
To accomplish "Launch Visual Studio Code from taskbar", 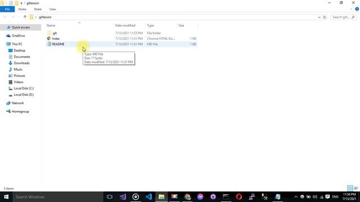I will (148, 197).
